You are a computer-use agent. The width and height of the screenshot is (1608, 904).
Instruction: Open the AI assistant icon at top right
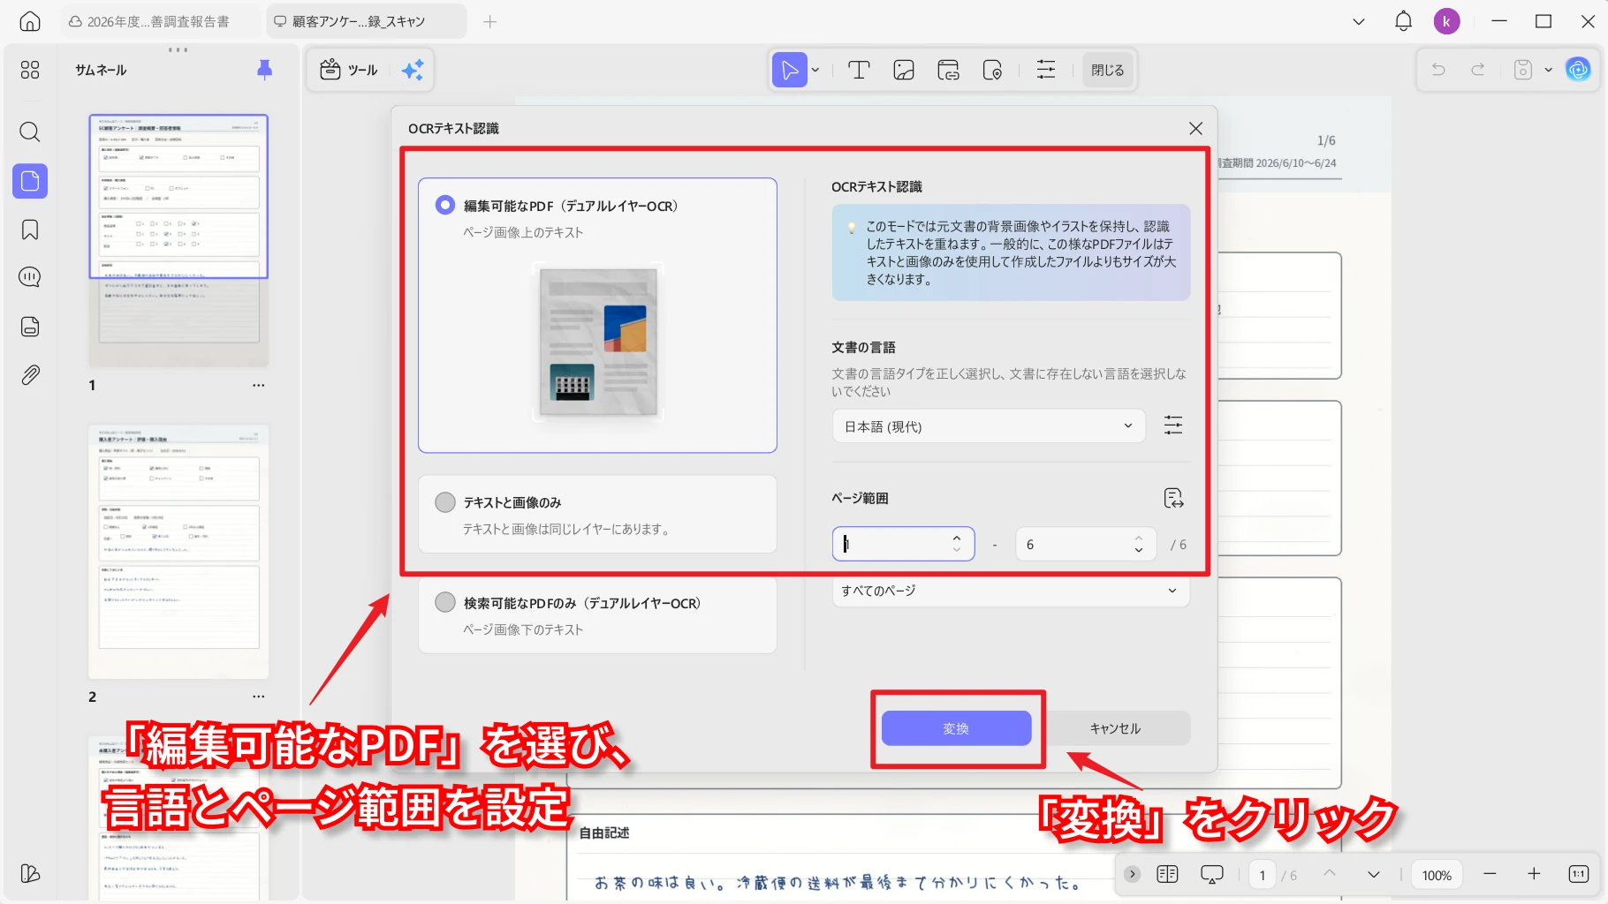pyautogui.click(x=1578, y=69)
